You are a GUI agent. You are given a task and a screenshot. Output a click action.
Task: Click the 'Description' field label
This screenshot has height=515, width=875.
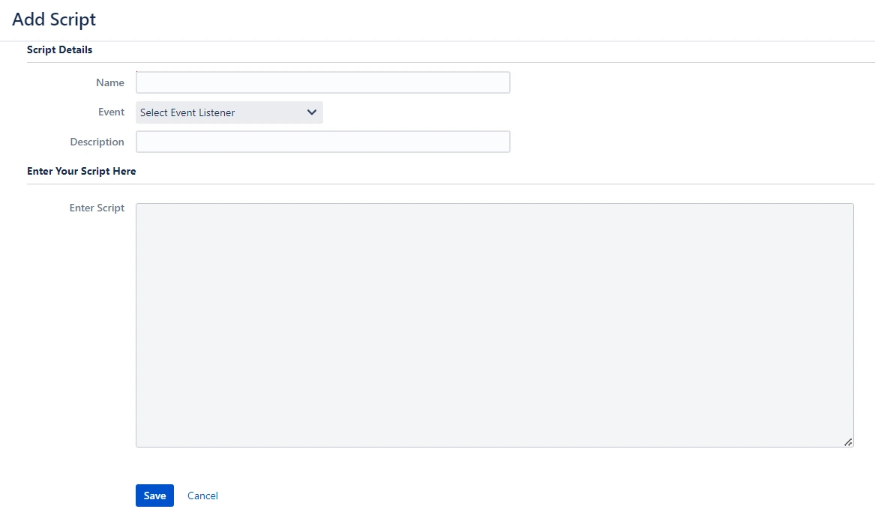coord(97,142)
